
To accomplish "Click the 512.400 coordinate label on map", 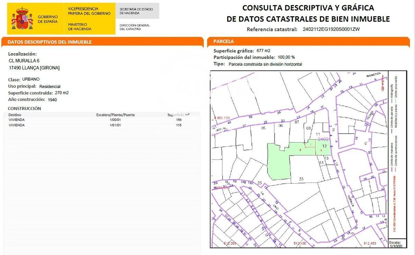I will tap(300, 244).
